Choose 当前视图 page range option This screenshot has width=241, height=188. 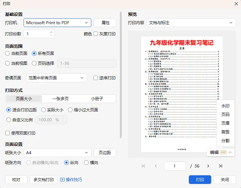[x=7, y=63]
